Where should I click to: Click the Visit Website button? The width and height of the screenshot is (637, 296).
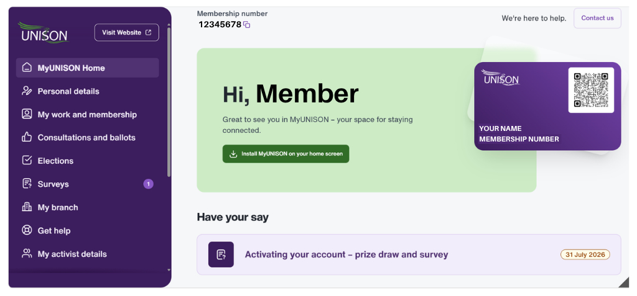point(127,32)
